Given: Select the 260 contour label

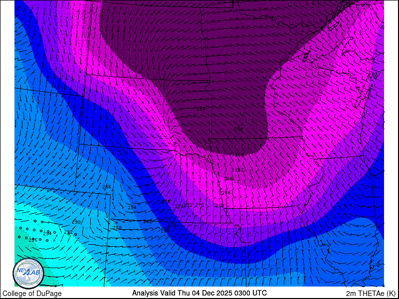Looking at the screenshot, I should (239, 155).
